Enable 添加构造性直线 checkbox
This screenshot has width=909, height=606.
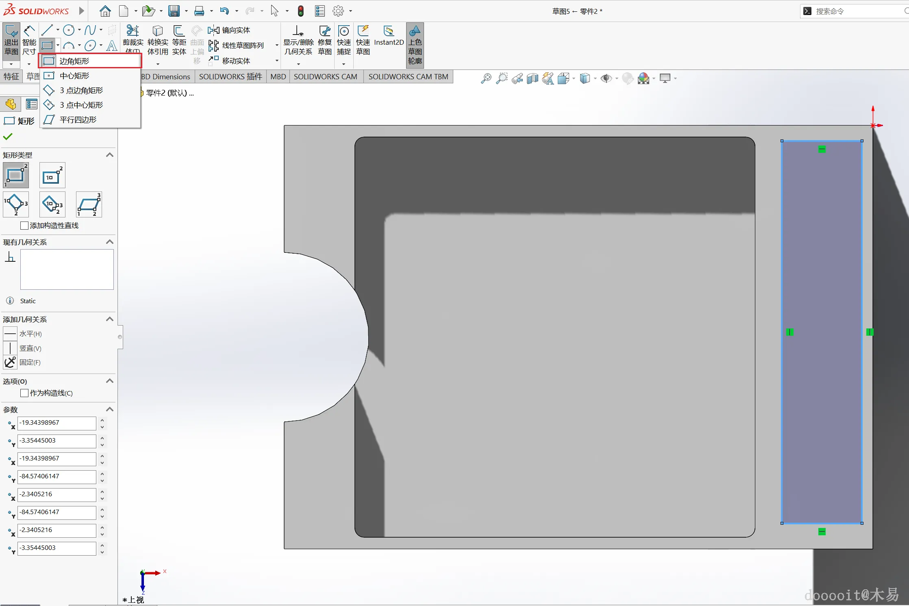pos(24,226)
